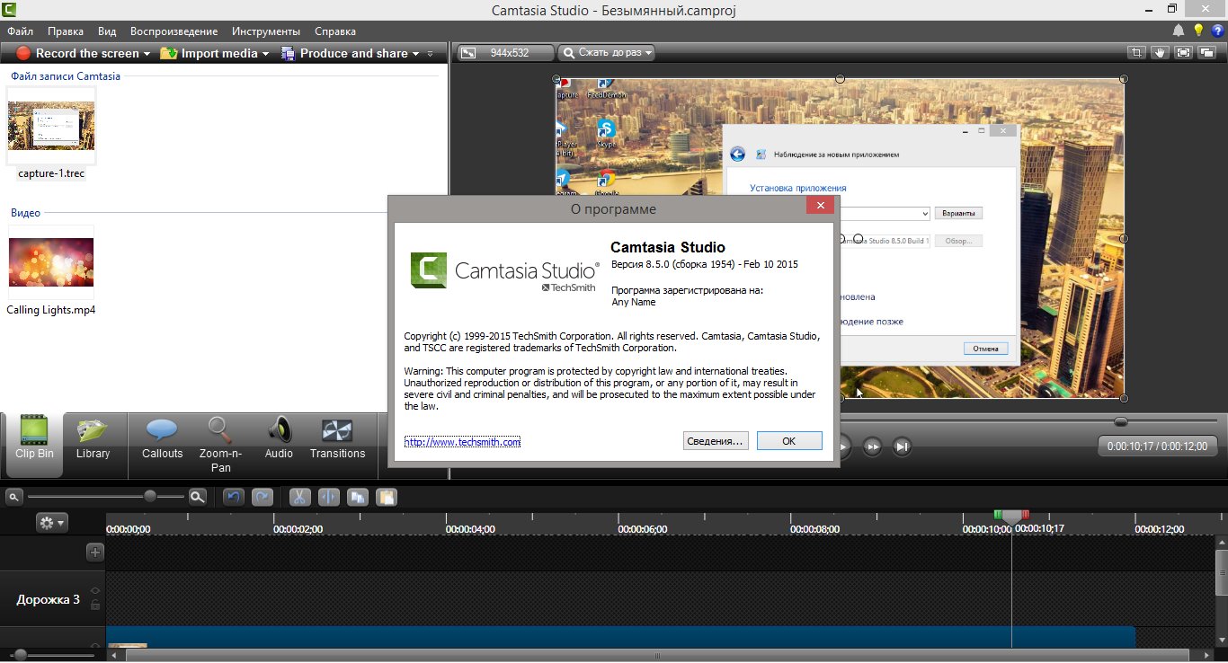Open the timeline gear settings dropdown
The image size is (1228, 663).
point(51,522)
